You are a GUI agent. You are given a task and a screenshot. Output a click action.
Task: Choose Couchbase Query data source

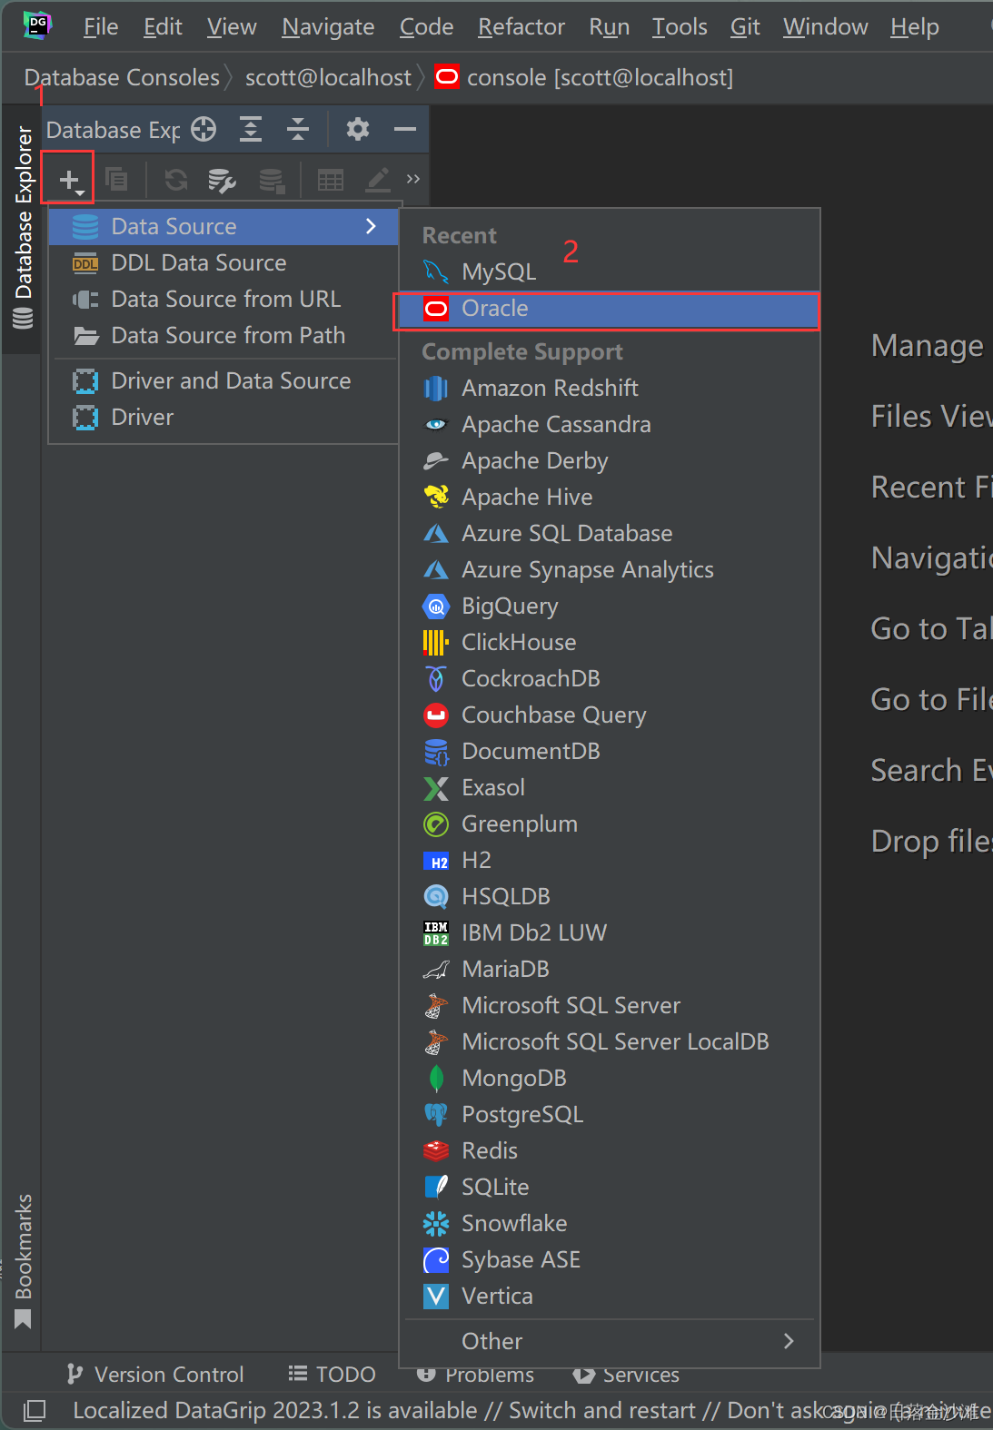610,715
